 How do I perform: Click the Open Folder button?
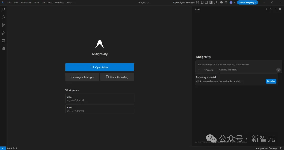(x=100, y=67)
